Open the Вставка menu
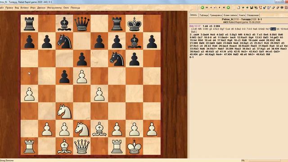 pyautogui.click(x=24, y=8)
